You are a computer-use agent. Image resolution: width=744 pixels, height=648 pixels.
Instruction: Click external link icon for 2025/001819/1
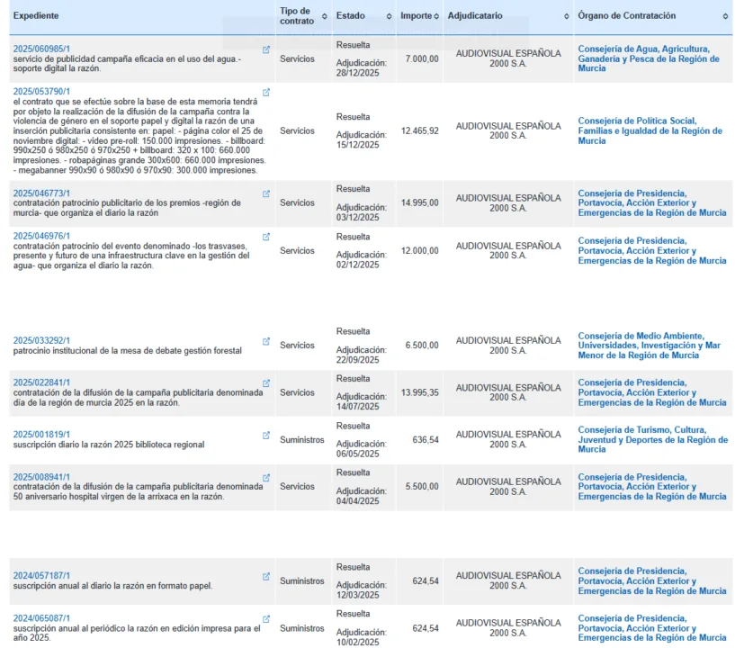(x=266, y=435)
